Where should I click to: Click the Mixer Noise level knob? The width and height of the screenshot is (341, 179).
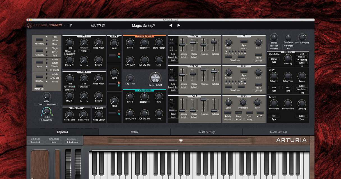tap(114, 100)
